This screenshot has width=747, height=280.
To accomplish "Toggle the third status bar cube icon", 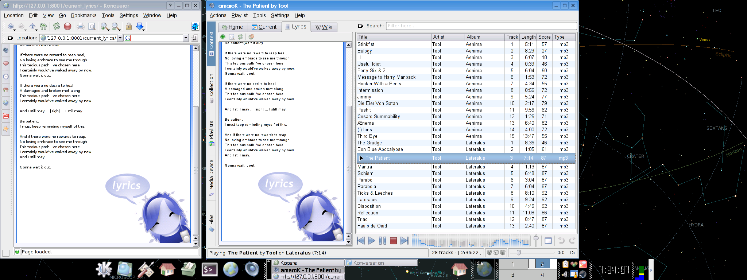I will pos(503,252).
